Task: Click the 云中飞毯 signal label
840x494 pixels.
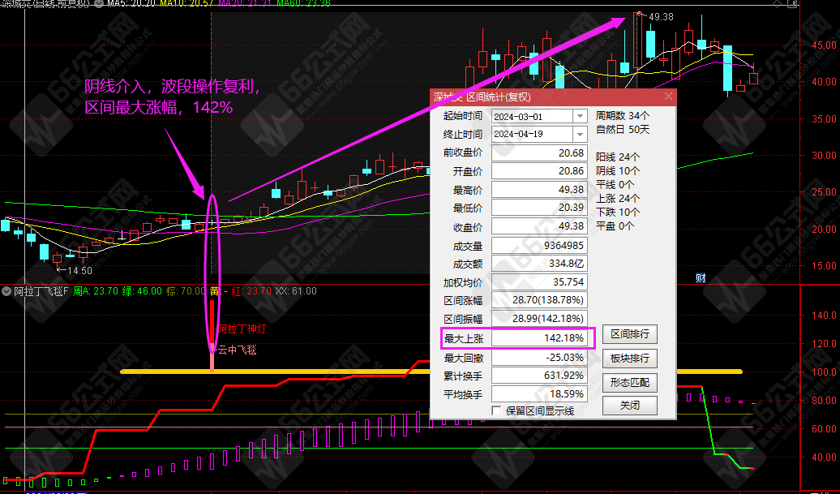Action: pos(237,350)
